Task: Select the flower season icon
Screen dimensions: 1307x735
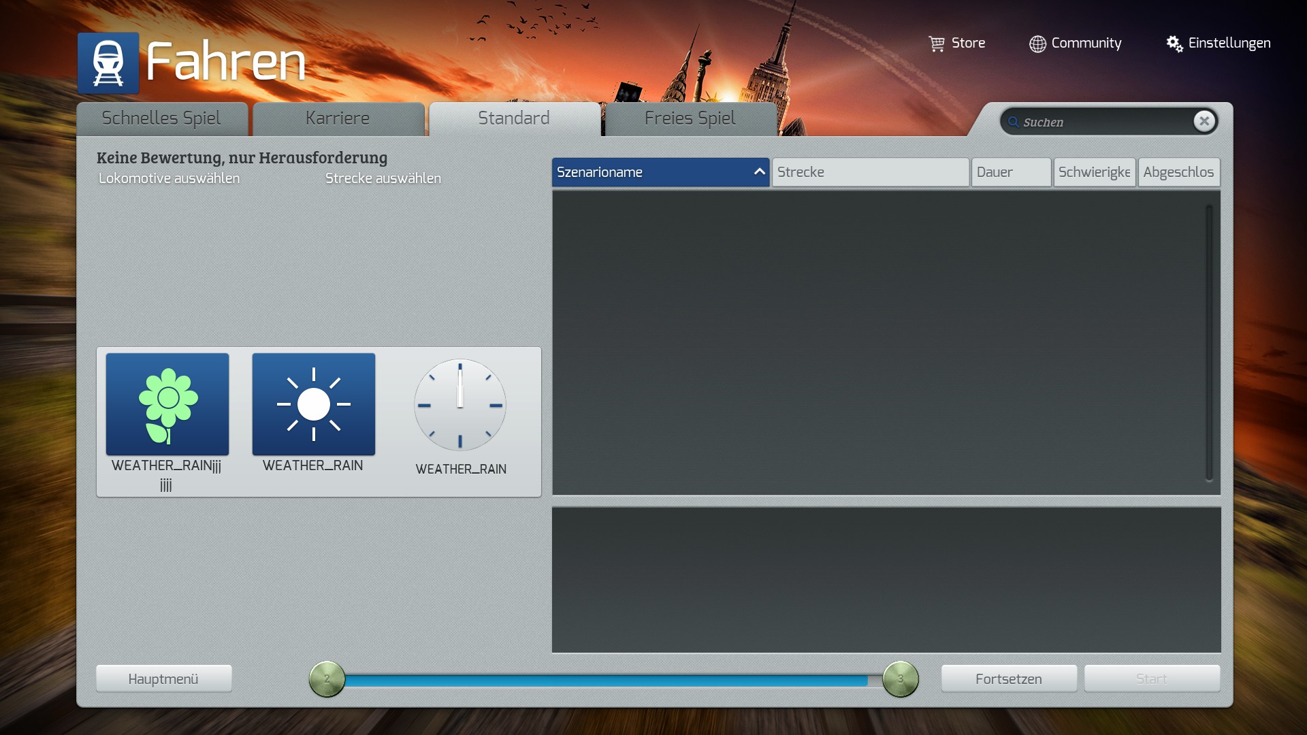Action: [167, 404]
